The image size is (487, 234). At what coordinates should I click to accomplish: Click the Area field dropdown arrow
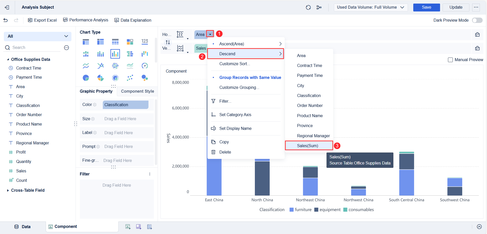210,34
